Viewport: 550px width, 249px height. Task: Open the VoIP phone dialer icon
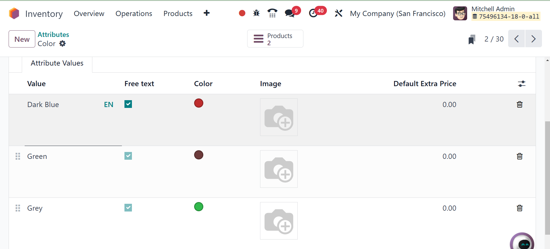pos(272,13)
